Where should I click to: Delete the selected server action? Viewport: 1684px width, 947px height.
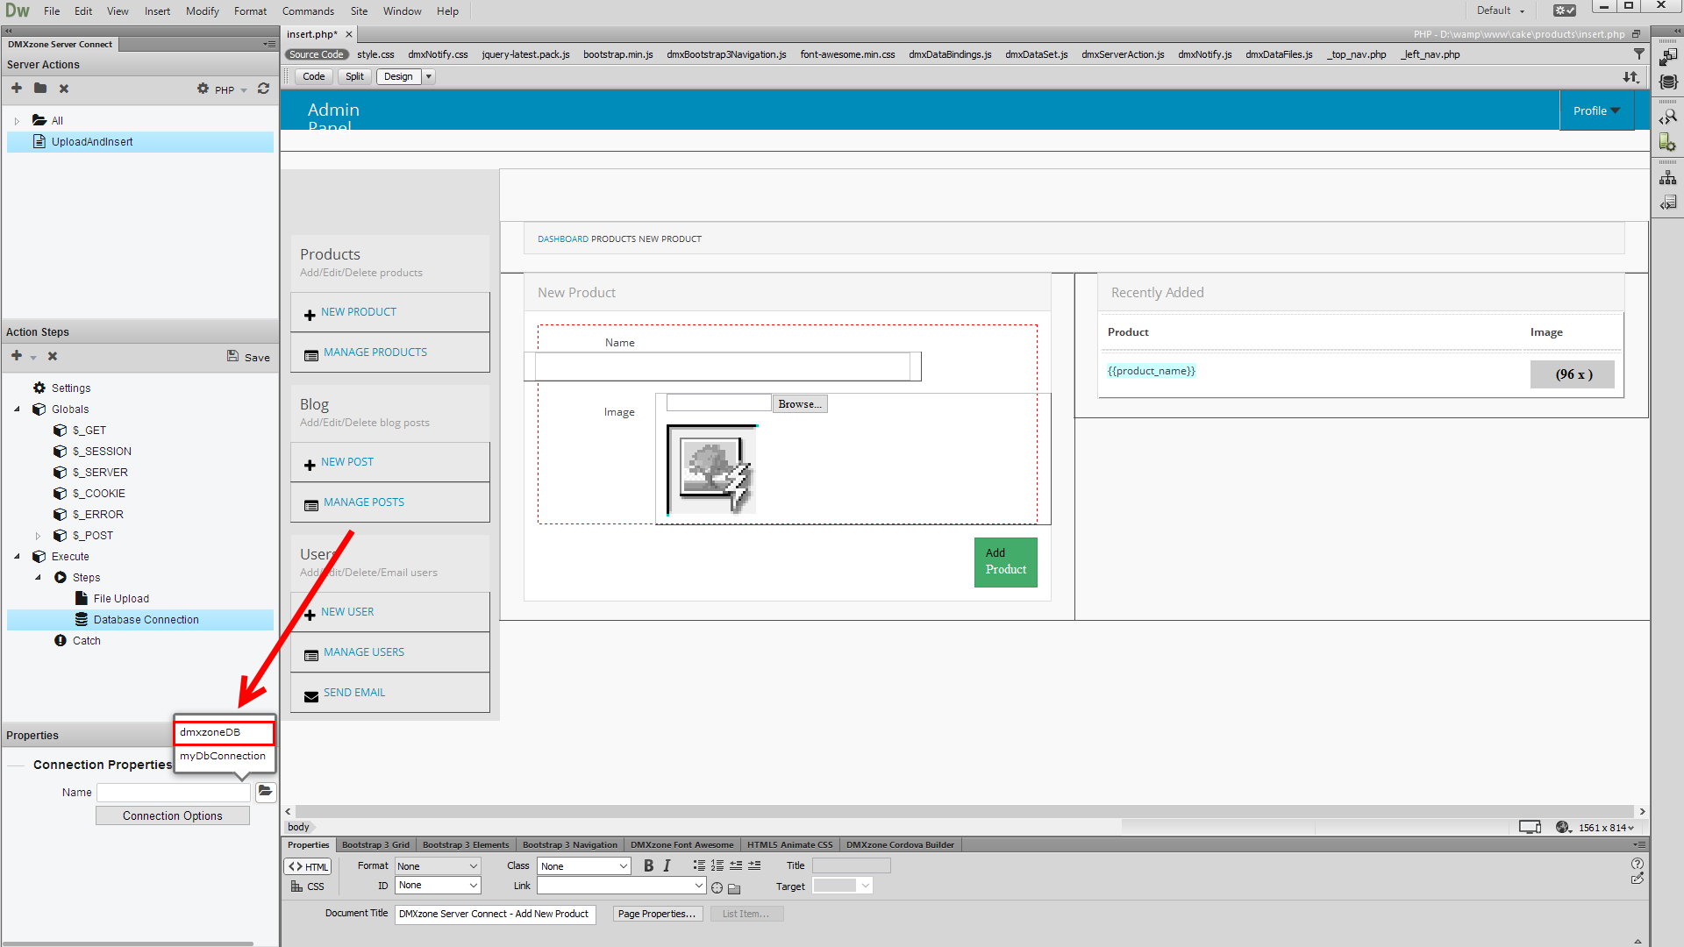coord(64,89)
